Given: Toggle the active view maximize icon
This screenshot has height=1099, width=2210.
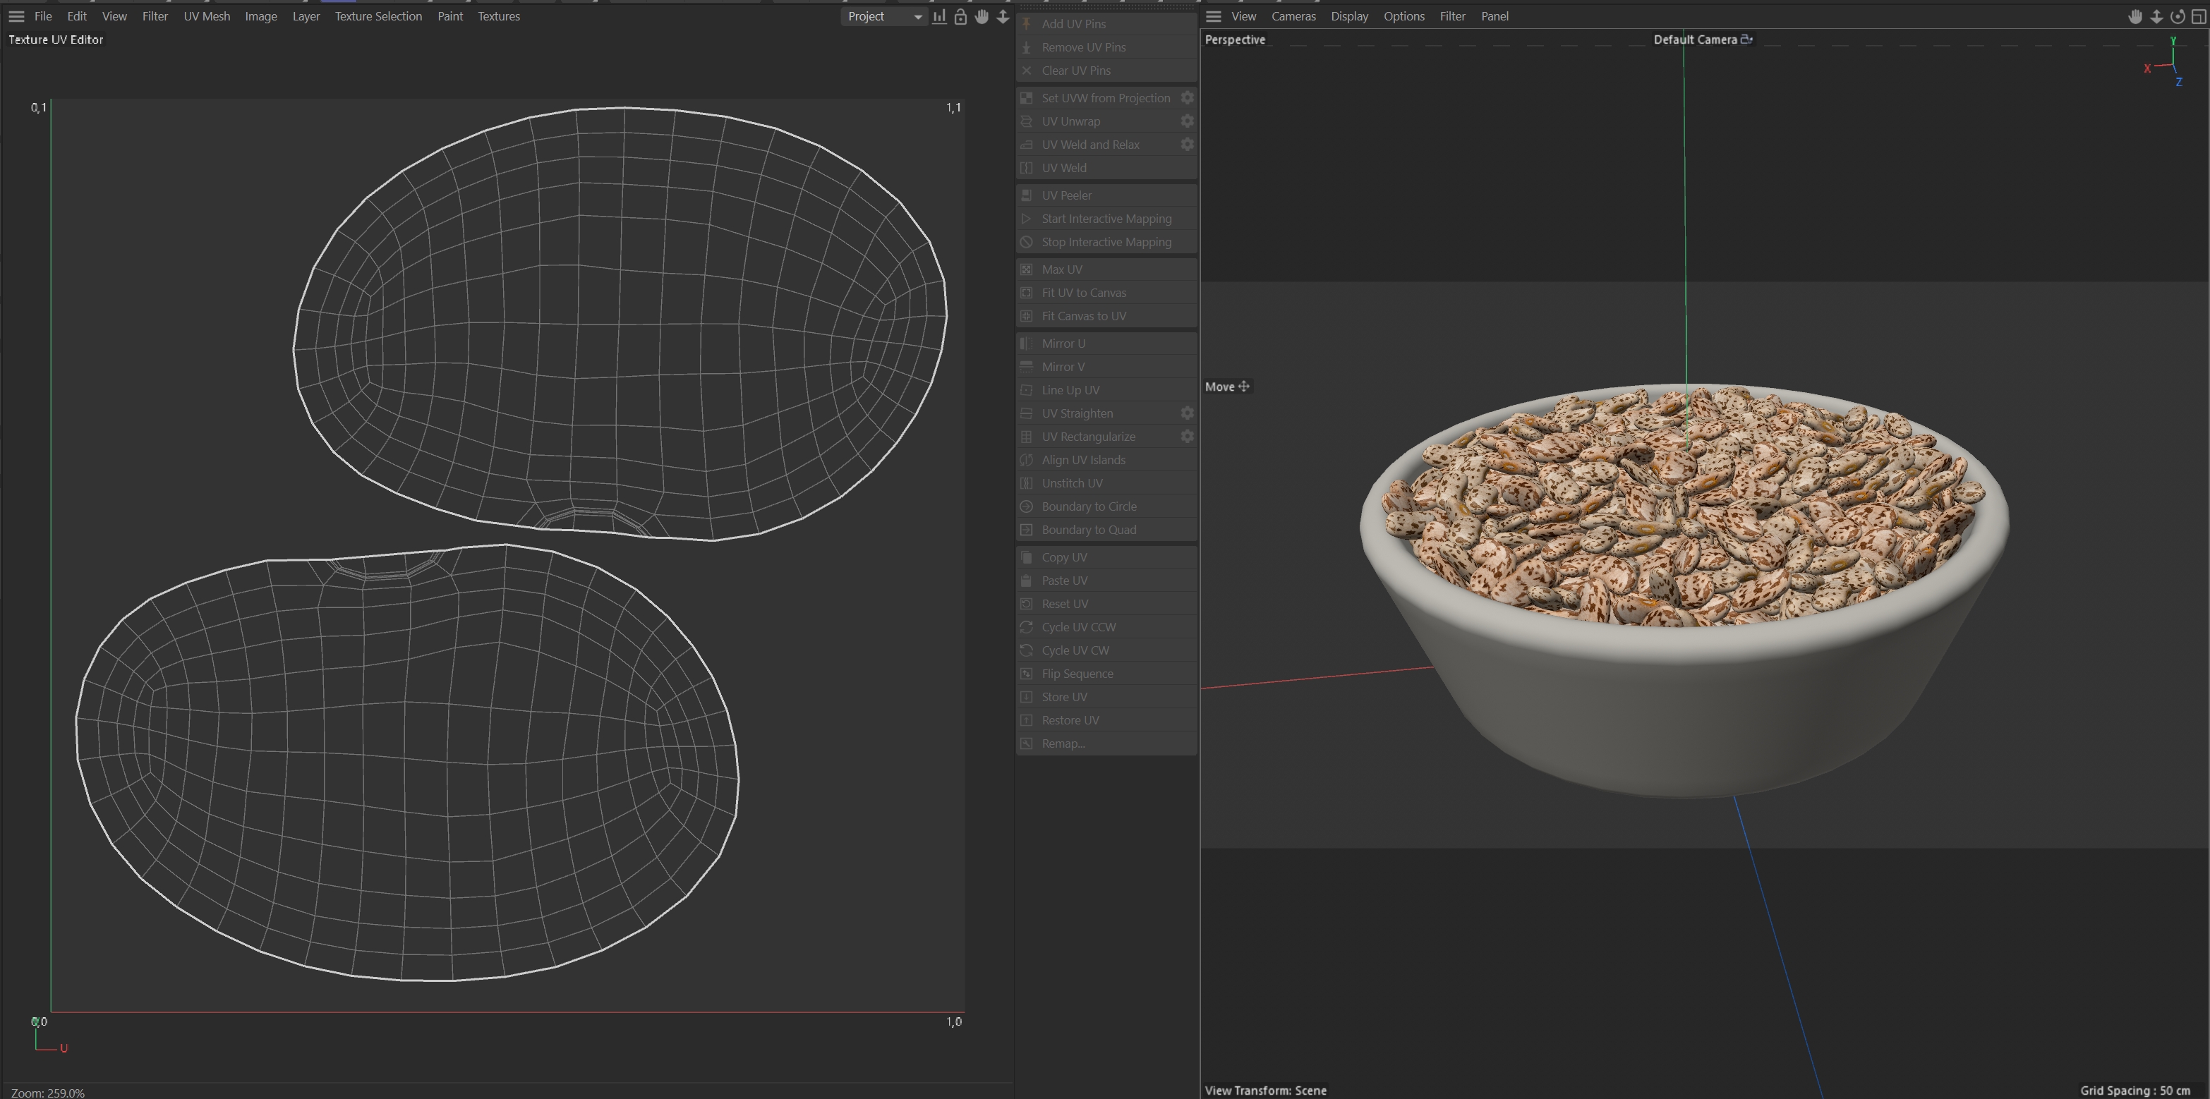Looking at the screenshot, I should pos(2198,16).
